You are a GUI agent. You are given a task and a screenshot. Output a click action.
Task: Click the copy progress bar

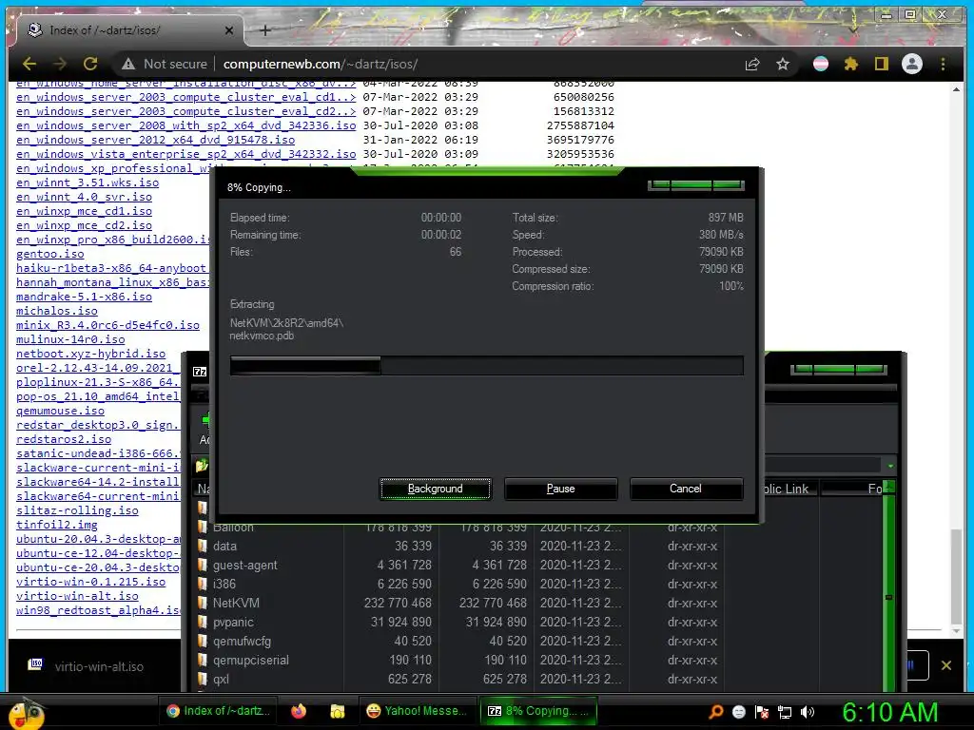486,366
